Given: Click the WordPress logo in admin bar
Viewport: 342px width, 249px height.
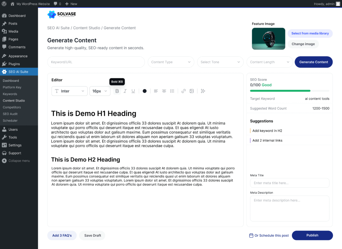Looking at the screenshot, I should [x=4, y=4].
